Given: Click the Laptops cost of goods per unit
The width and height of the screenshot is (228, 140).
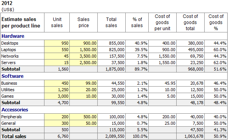Looking at the screenshot, I should (x=162, y=50).
